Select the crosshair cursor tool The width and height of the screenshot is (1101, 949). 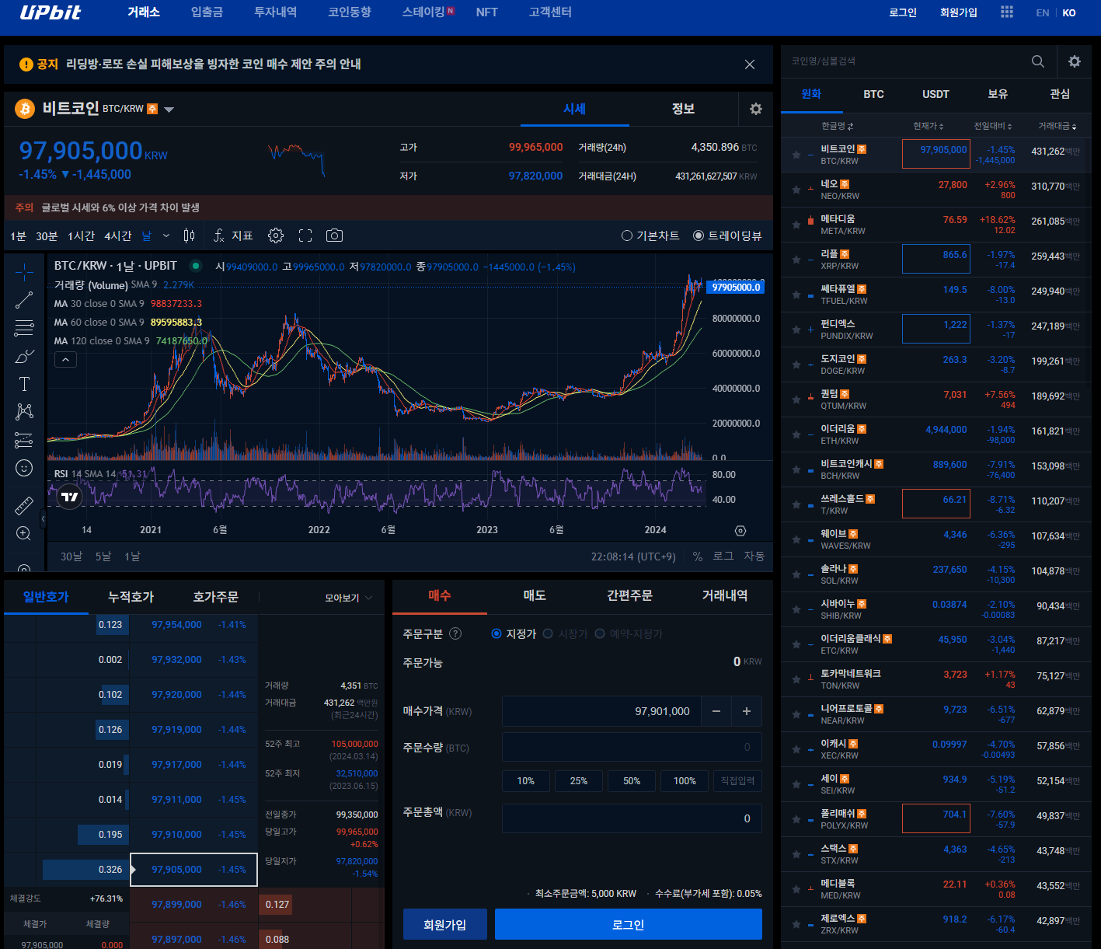[x=24, y=272]
